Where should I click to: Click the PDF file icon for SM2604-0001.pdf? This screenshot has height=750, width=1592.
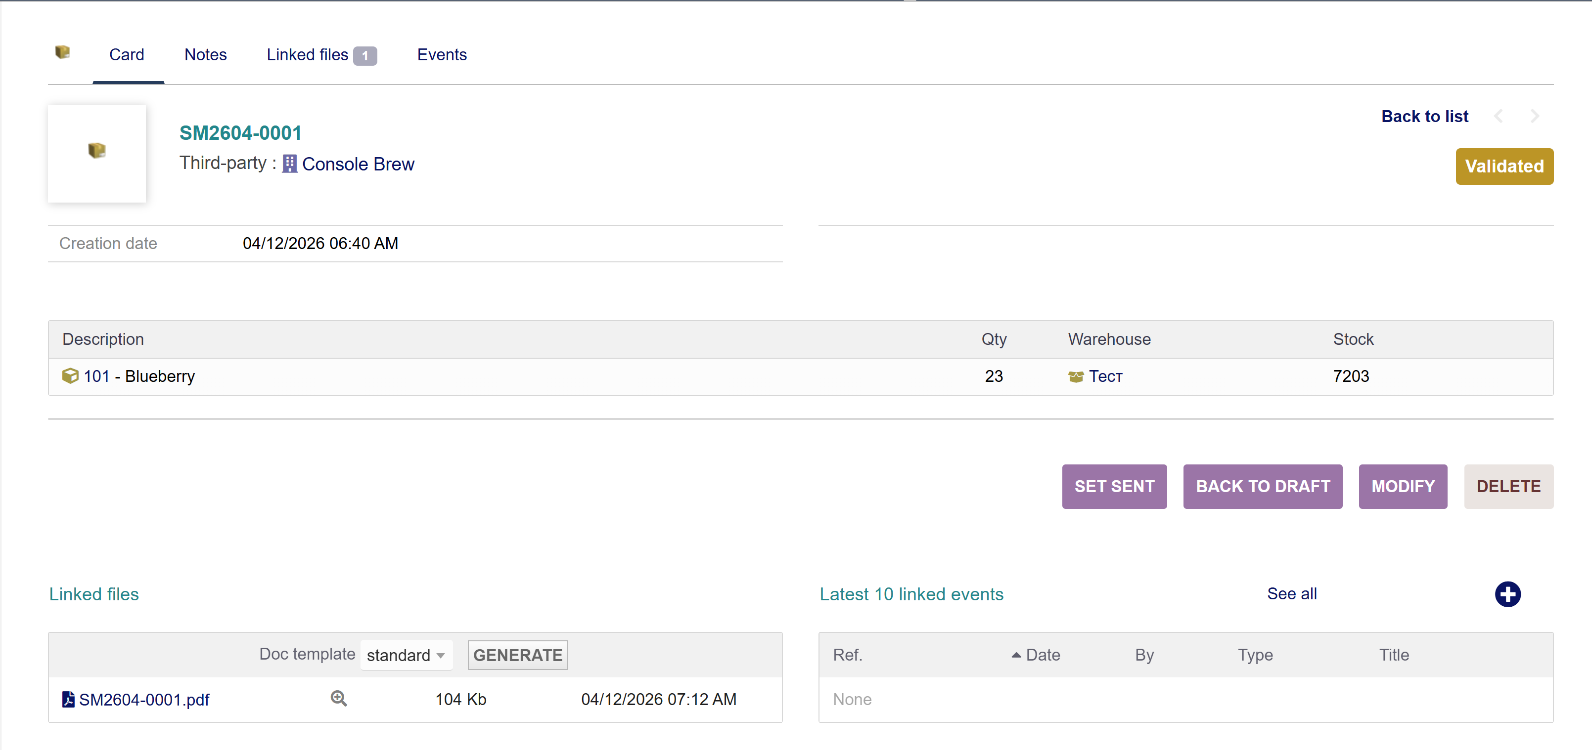(x=69, y=700)
